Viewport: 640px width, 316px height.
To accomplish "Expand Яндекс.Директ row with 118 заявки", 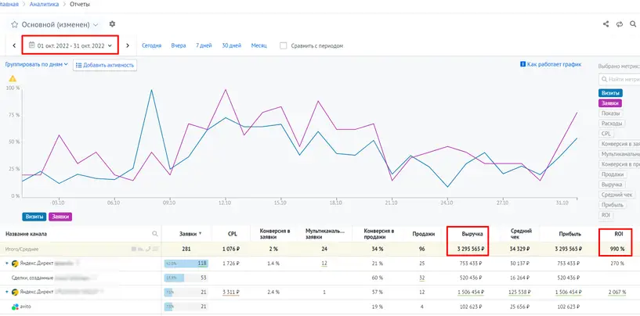I will (x=7, y=264).
